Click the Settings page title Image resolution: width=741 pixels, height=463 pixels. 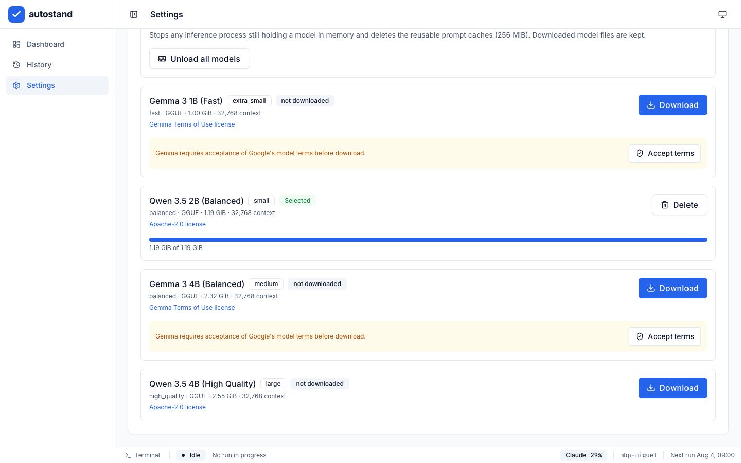167,14
